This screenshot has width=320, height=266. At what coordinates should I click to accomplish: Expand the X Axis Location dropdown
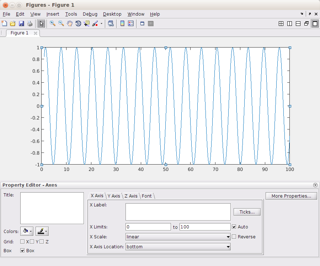pos(228,246)
